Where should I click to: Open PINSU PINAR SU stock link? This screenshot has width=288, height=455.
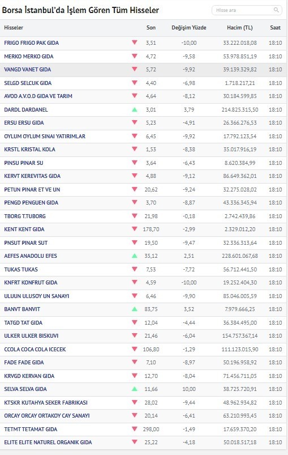tap(23, 163)
